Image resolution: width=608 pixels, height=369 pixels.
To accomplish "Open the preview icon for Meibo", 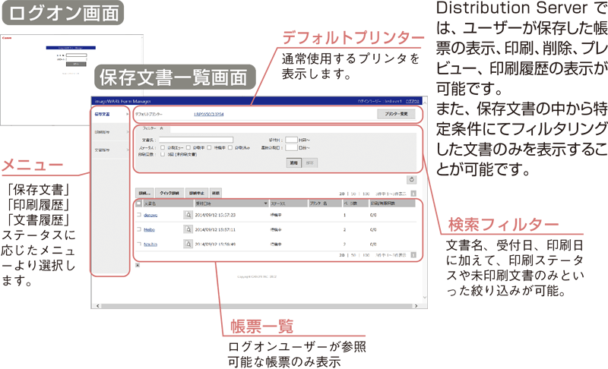I will (x=188, y=229).
